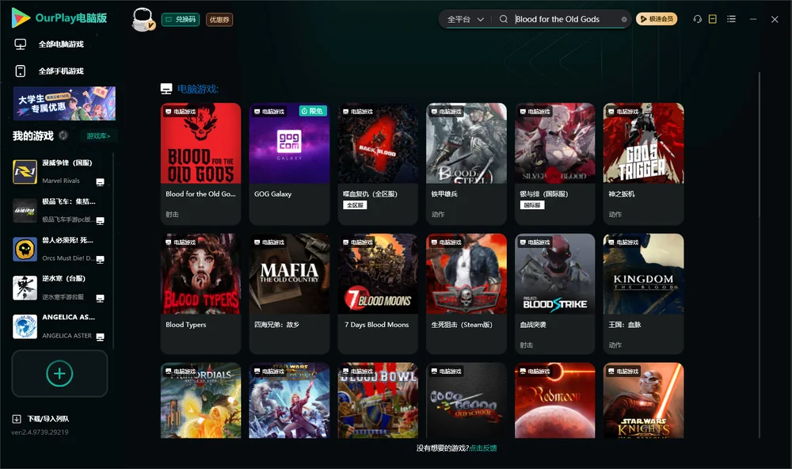
Task: Click the 全区服 tag under 喋血复仇
Action: coord(355,205)
